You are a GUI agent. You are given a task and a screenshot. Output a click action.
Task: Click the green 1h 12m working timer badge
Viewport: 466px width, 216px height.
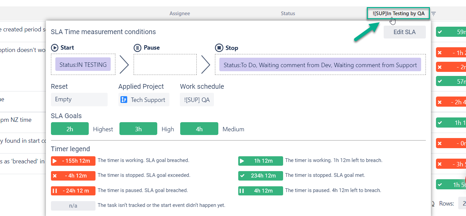(260, 161)
